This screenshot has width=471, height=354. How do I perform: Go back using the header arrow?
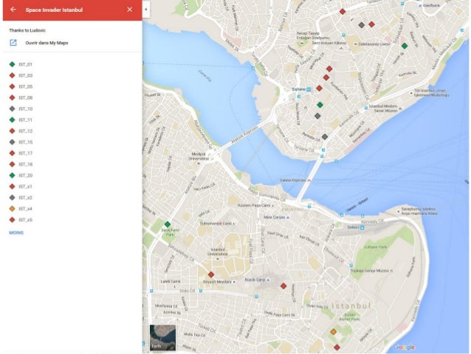(13, 10)
